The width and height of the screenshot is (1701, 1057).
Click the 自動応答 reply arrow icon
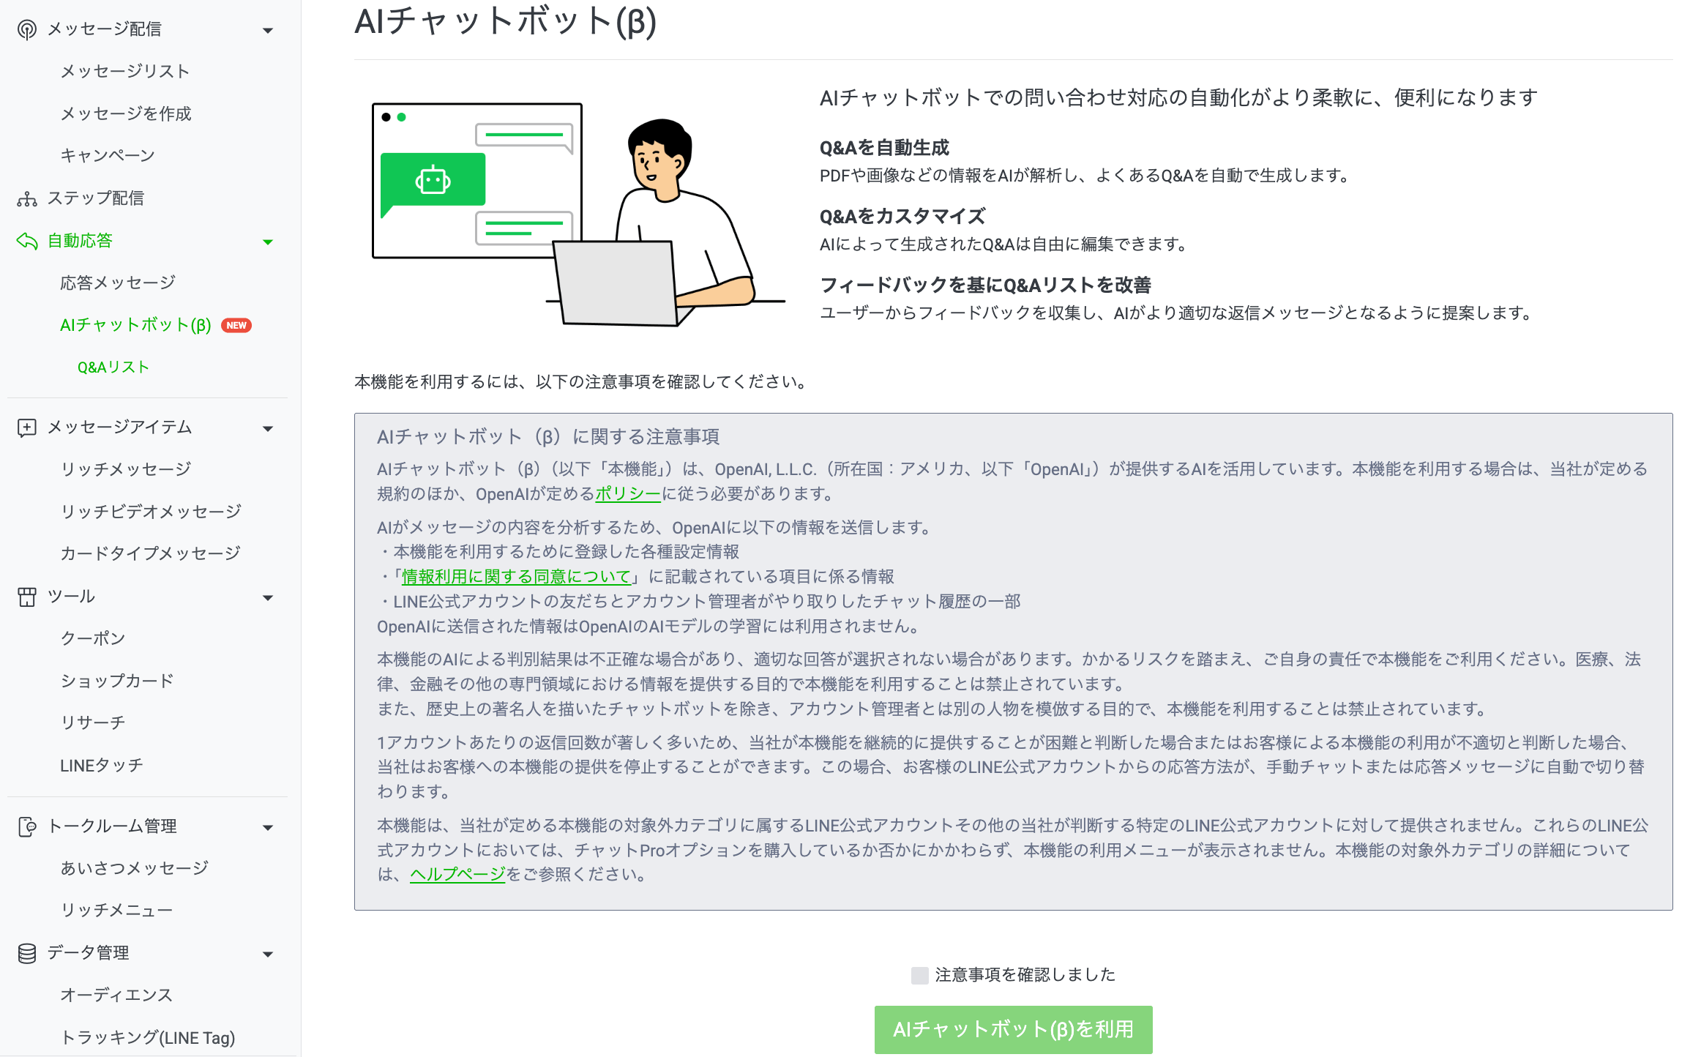(x=27, y=241)
